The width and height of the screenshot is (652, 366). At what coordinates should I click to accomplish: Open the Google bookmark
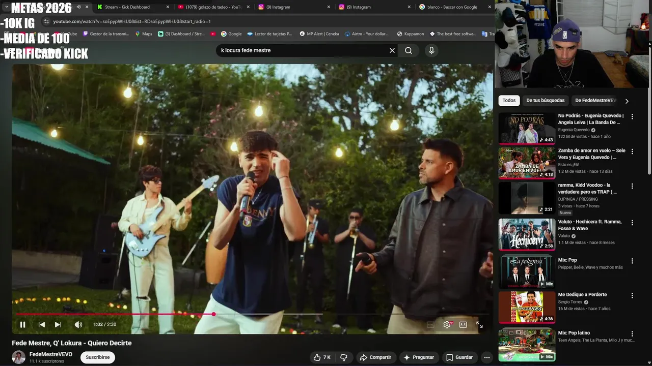(x=231, y=34)
